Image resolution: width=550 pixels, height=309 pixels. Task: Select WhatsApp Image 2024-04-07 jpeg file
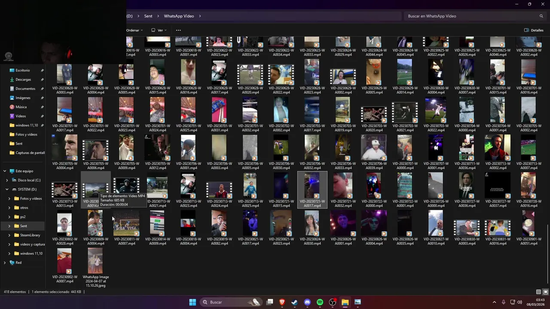(95, 267)
